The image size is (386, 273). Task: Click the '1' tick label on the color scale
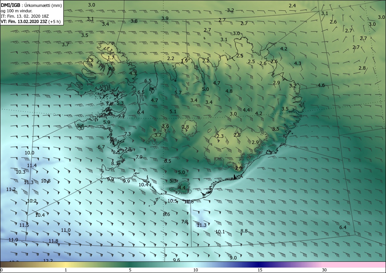point(66,270)
